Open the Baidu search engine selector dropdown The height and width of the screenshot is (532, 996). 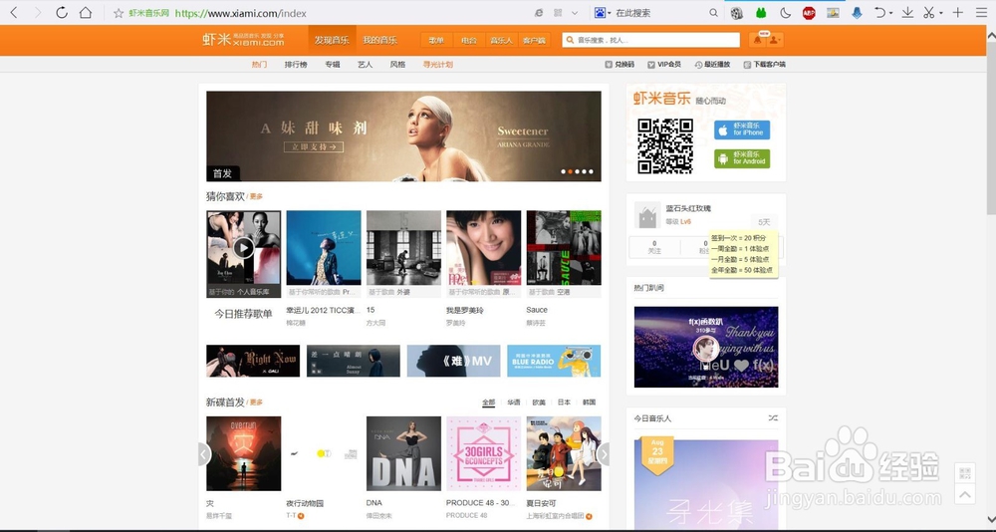click(x=603, y=13)
